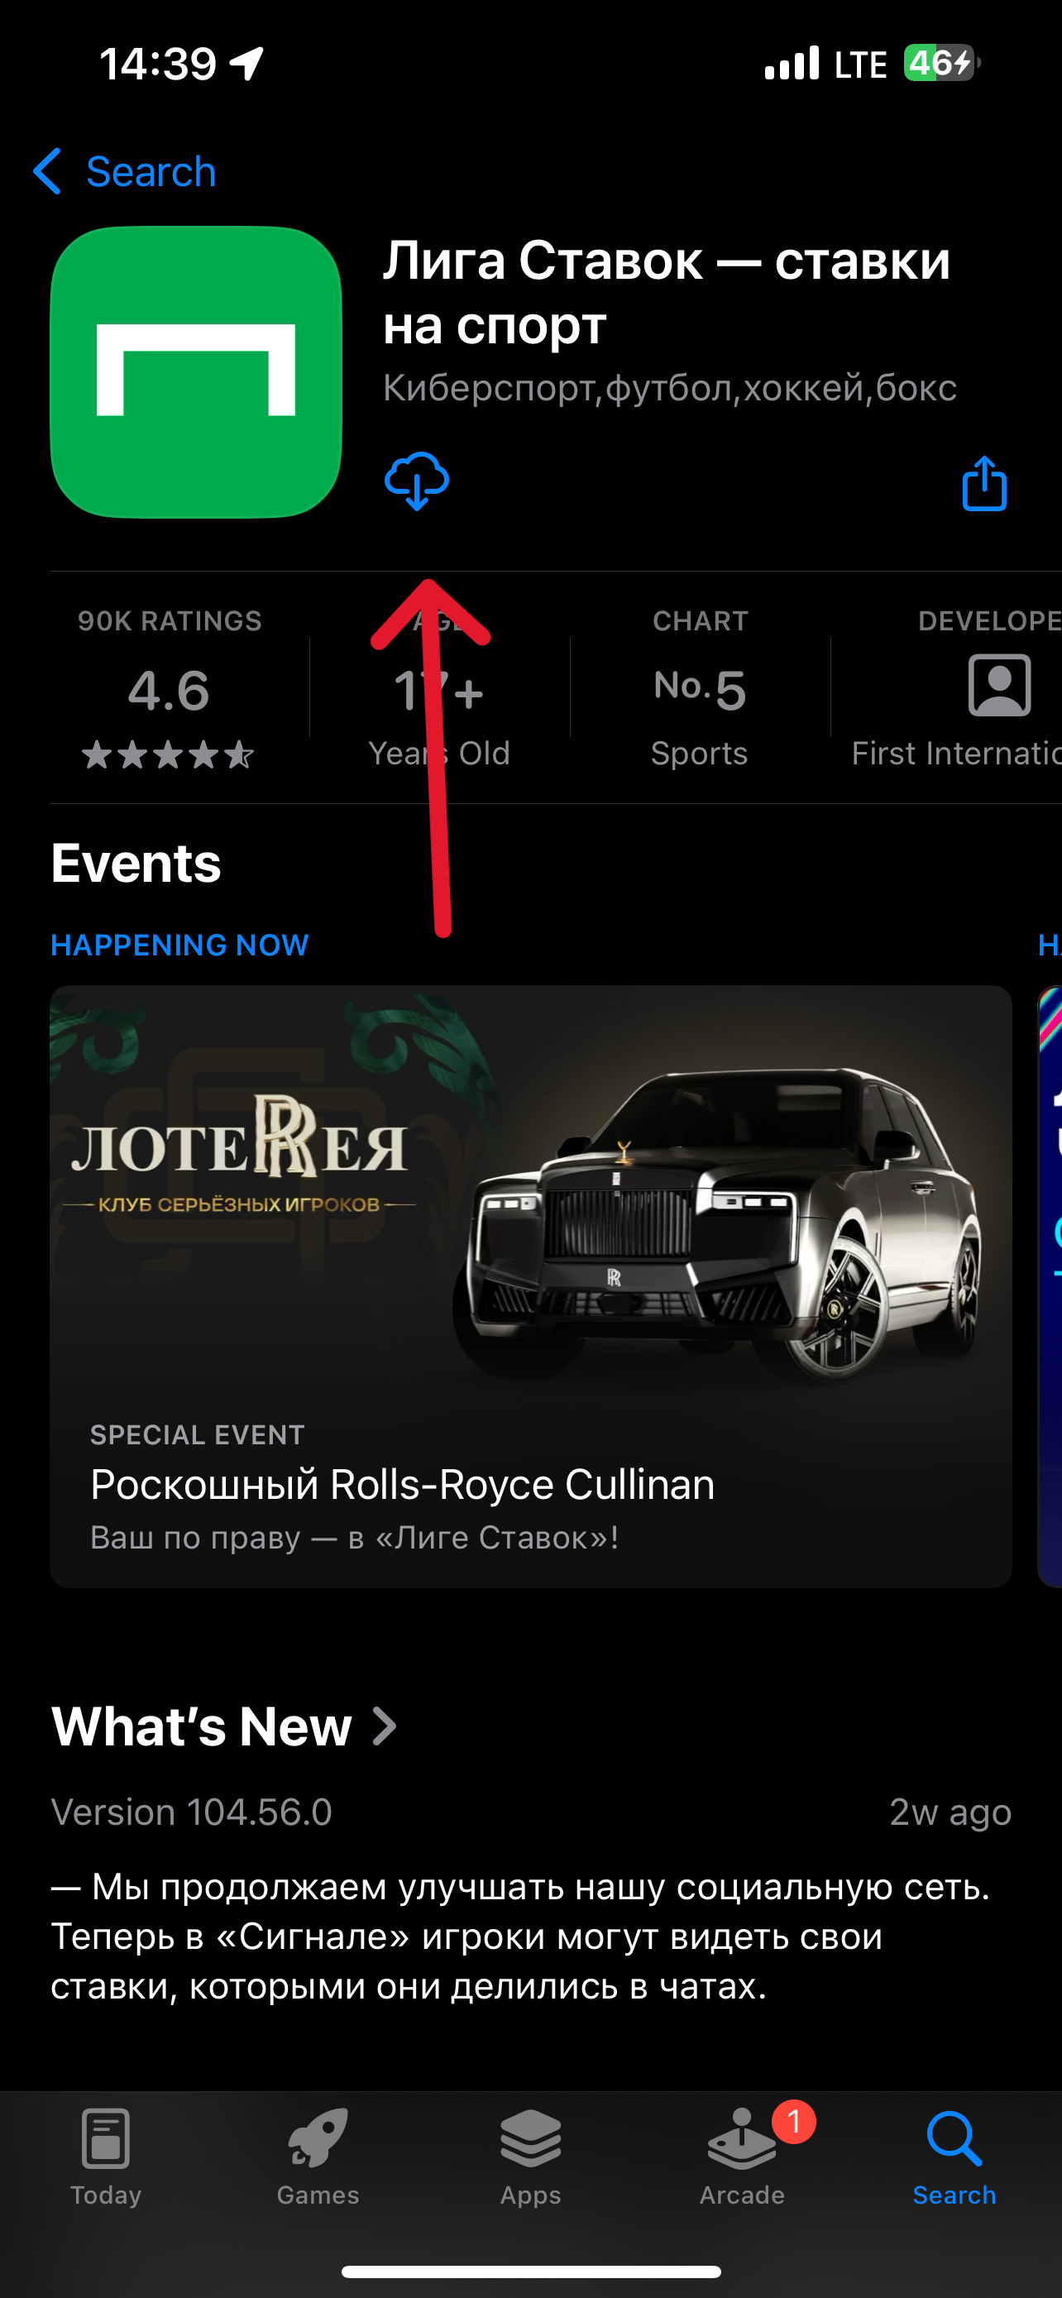Tap the Chart No.5 Sports block
The height and width of the screenshot is (2298, 1062).
tap(700, 689)
